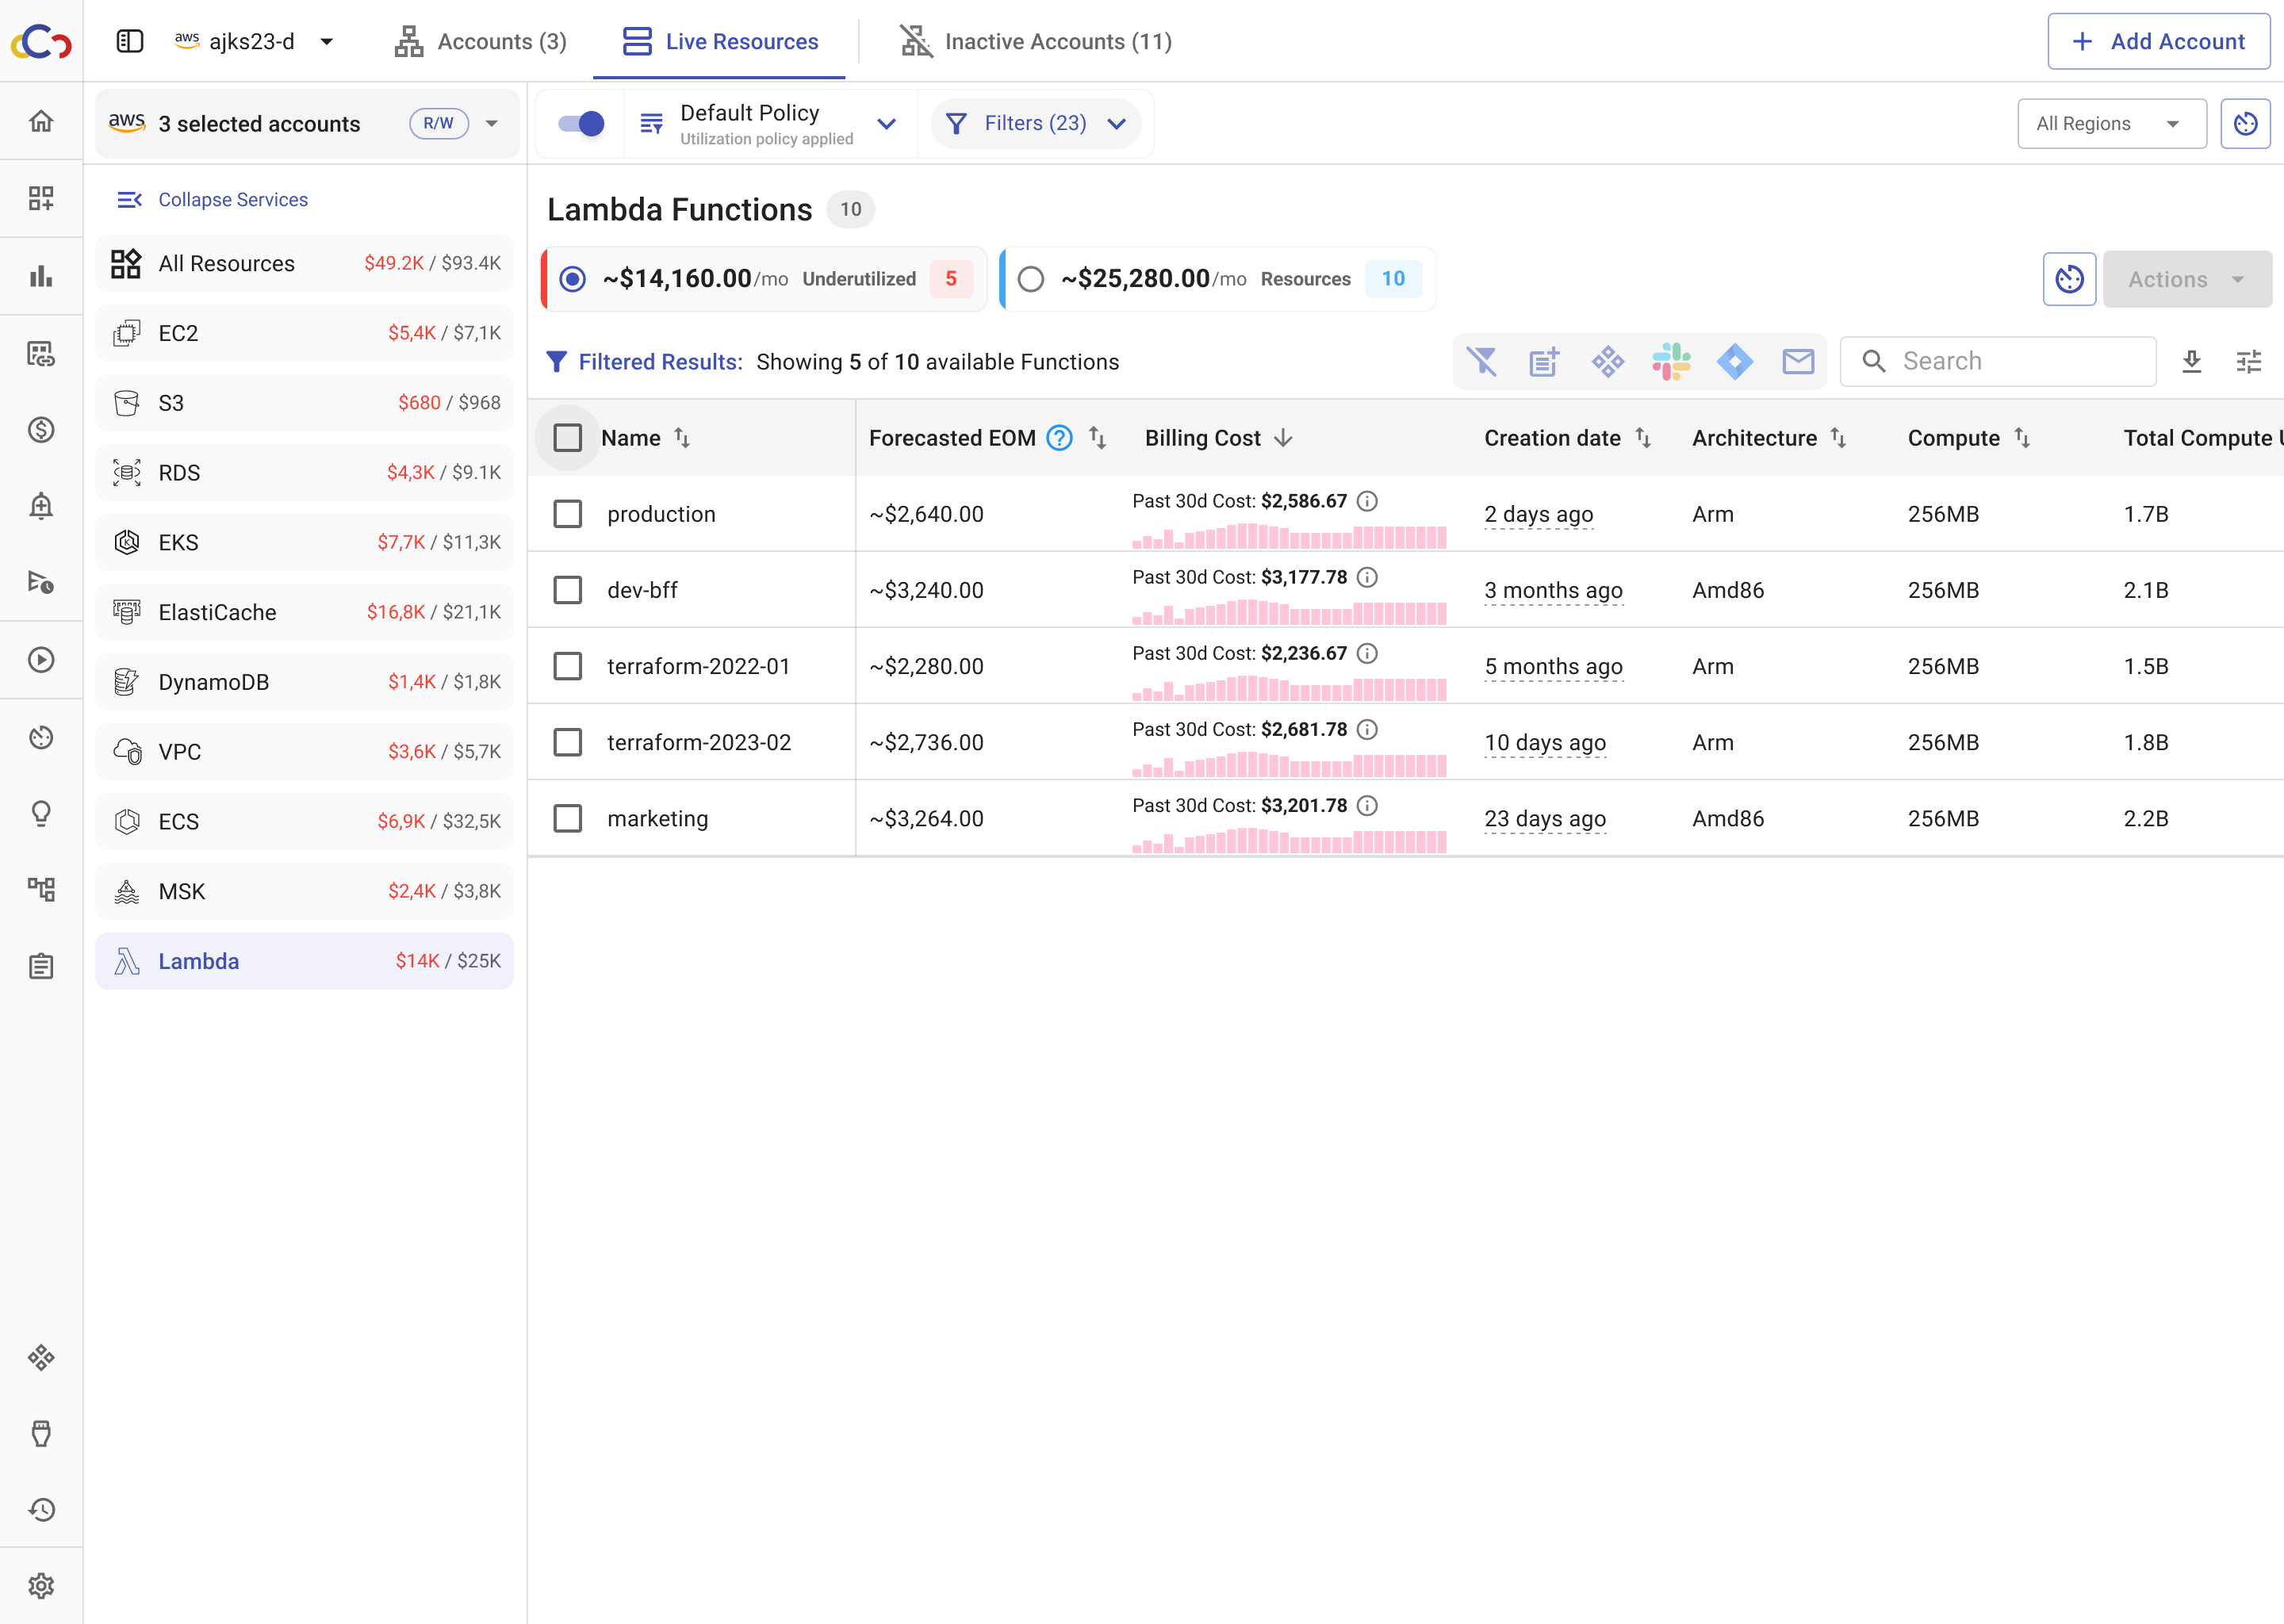Click the four-diamond integrations toolbar icon
Viewport: 2284px width, 1624px height.
coord(1608,361)
